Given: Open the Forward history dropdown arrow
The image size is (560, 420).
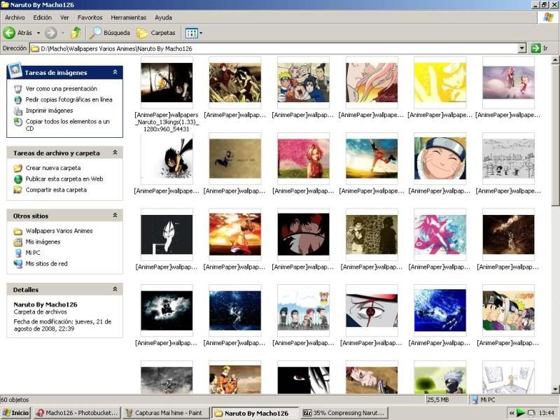Looking at the screenshot, I should point(63,33).
